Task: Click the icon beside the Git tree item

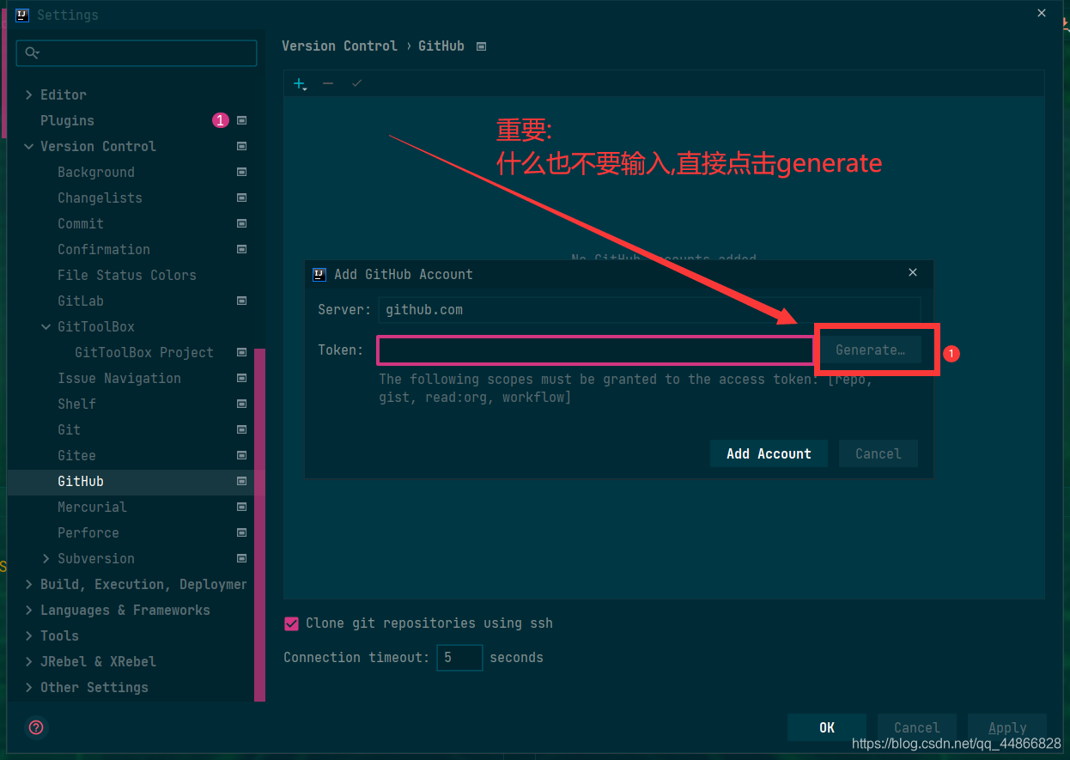Action: pyautogui.click(x=241, y=429)
